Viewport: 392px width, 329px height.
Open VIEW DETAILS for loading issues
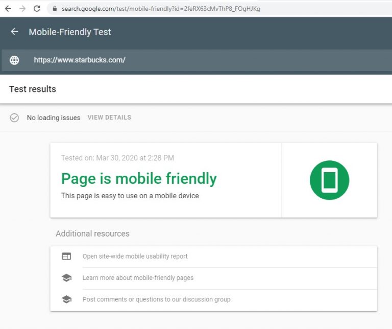tap(109, 118)
